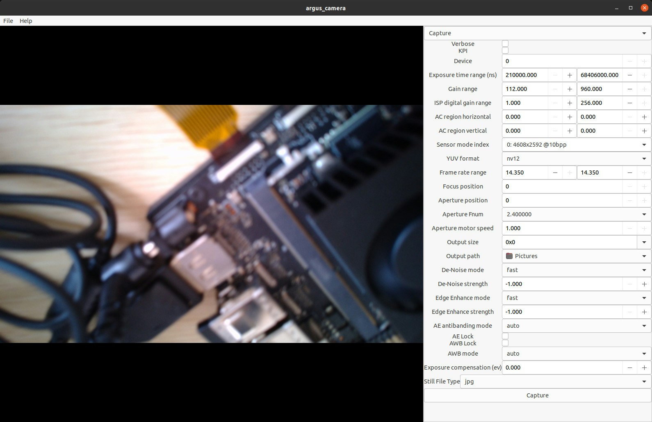Click the ISP gain 256.000 field
The width and height of the screenshot is (652, 422).
[x=600, y=103]
